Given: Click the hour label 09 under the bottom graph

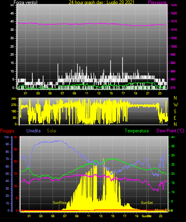Looking at the screenshot, I should pyautogui.click(x=77, y=216).
